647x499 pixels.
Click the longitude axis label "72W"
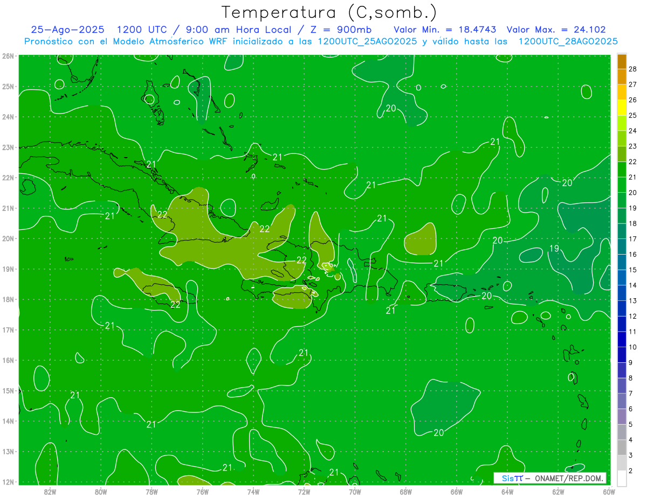coord(304,491)
